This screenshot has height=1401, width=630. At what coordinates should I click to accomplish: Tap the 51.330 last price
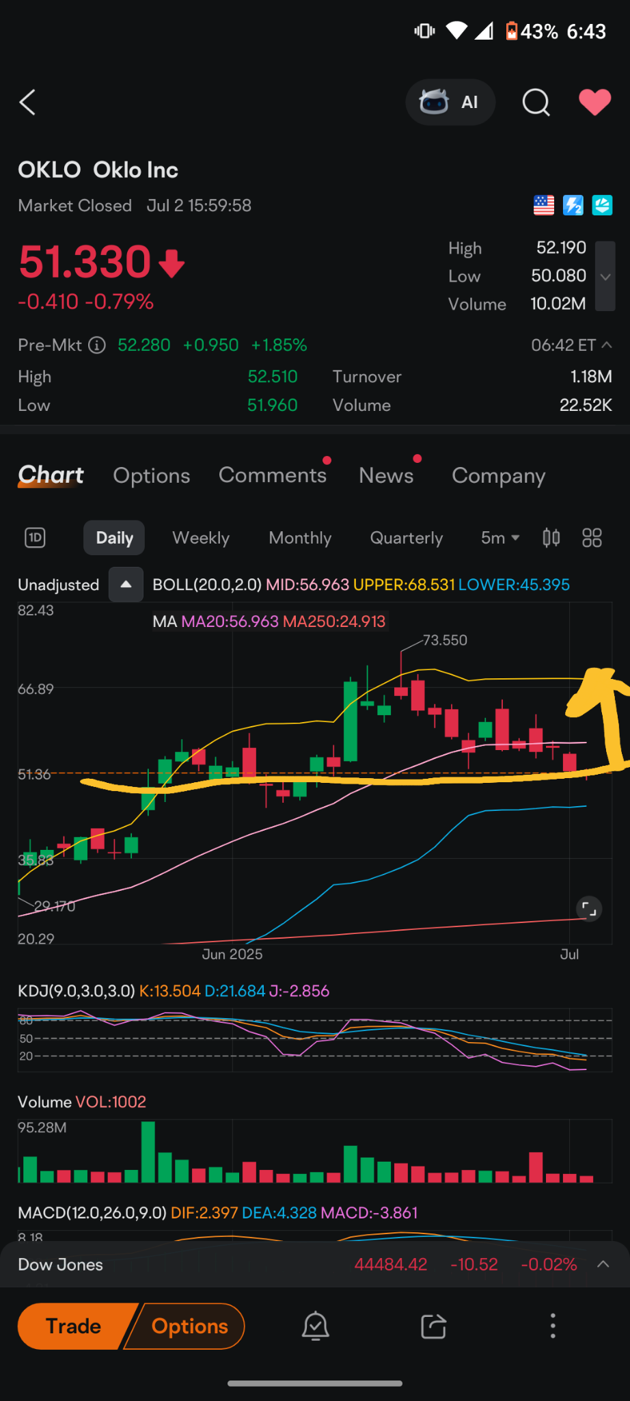click(85, 262)
